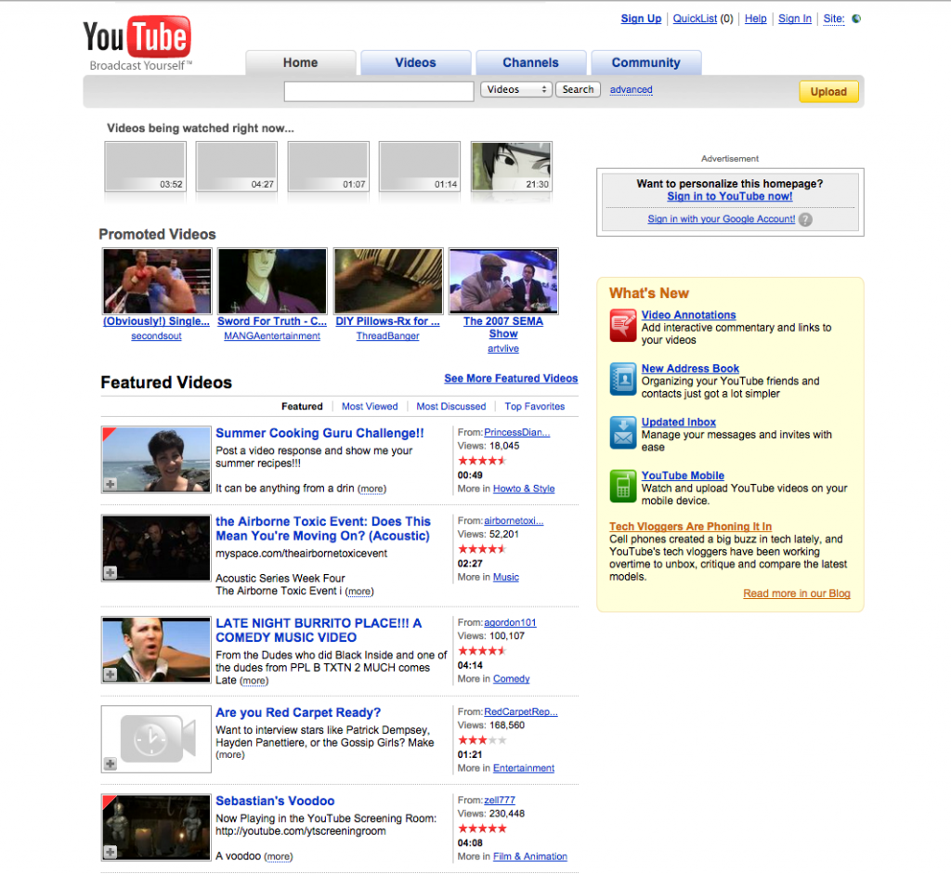Open the zell777 uploader link
This screenshot has height=874, width=951.
point(499,801)
